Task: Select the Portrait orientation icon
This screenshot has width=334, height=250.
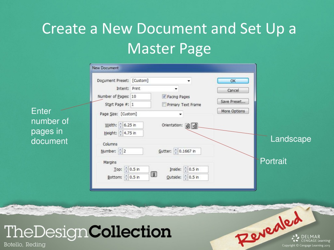Action: 187,126
